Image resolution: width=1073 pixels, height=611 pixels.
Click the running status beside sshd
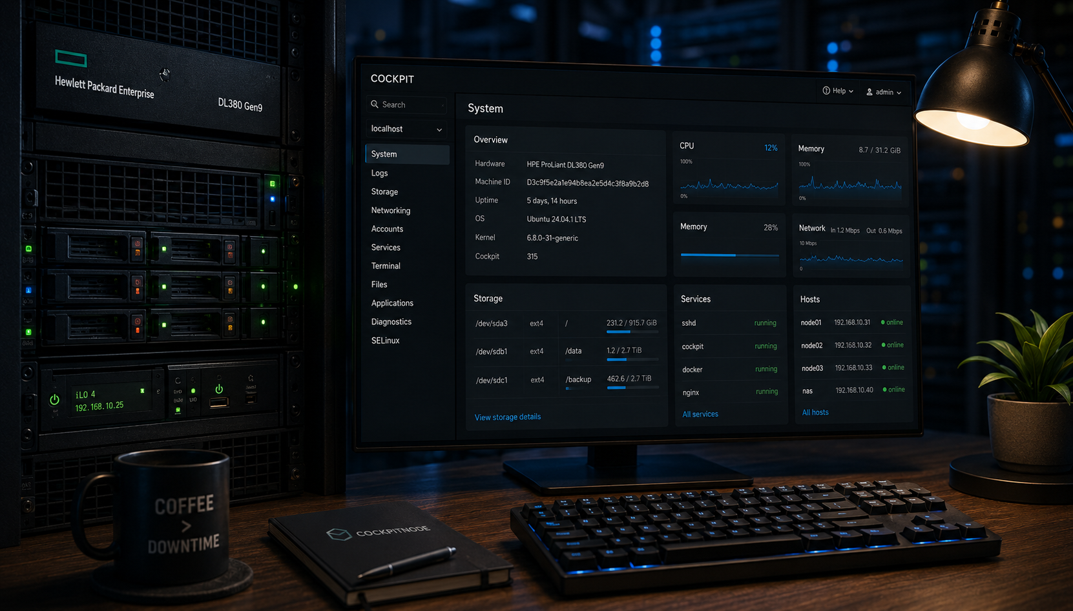[x=766, y=323]
